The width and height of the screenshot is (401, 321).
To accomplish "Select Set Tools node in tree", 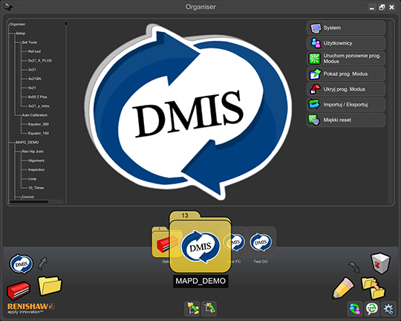I will (30, 42).
